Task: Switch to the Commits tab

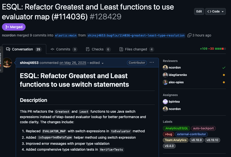Action: [63, 49]
